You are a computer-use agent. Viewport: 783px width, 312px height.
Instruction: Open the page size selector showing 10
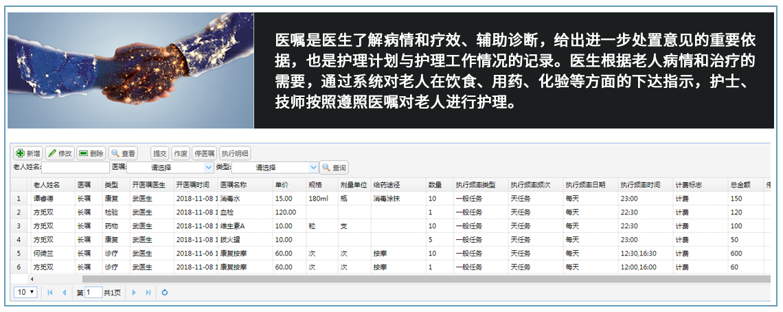tap(27, 292)
